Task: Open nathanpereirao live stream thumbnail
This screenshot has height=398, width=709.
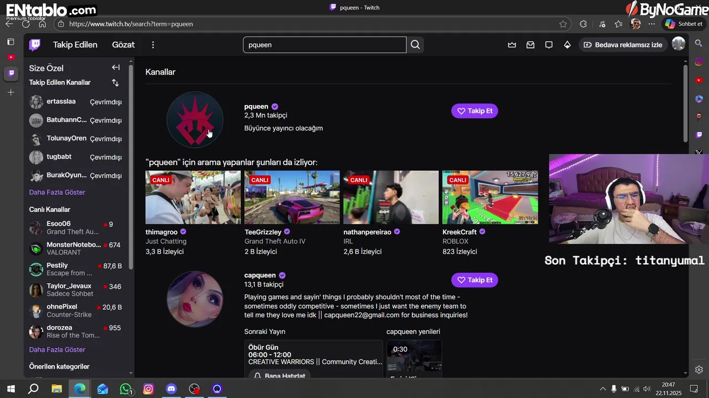Action: click(391, 197)
